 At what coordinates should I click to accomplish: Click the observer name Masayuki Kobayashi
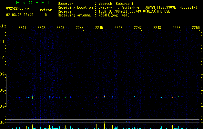point(116,4)
